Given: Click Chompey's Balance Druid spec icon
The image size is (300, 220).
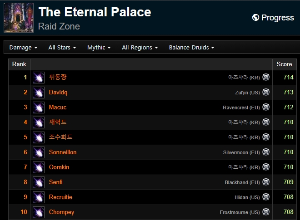Looking at the screenshot, I should [x=39, y=212].
